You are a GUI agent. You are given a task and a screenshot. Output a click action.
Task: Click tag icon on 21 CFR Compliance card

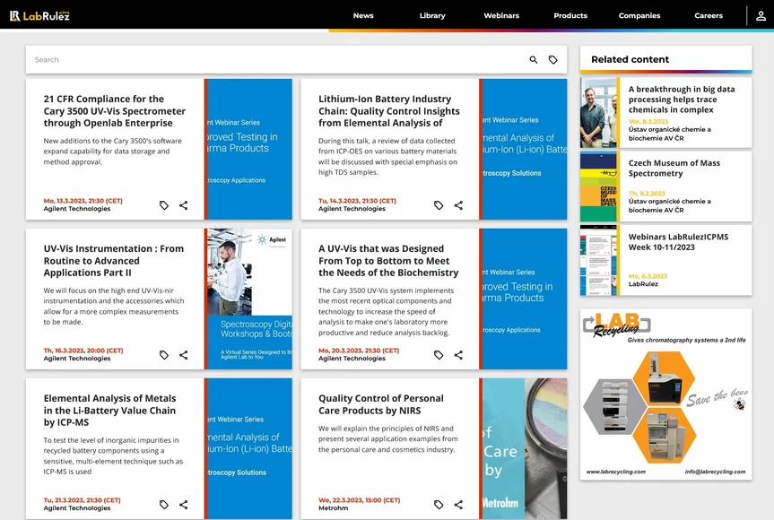164,205
